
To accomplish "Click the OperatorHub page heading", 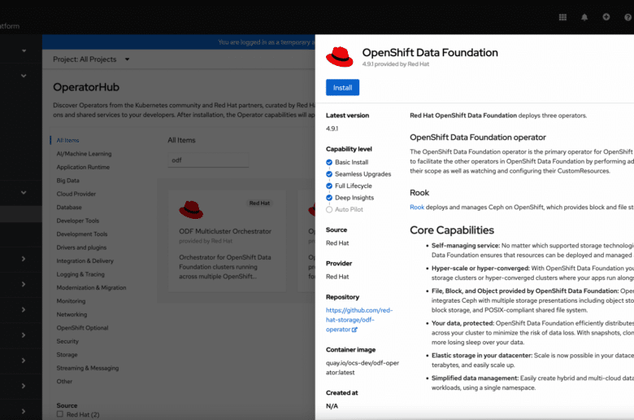I will click(86, 87).
